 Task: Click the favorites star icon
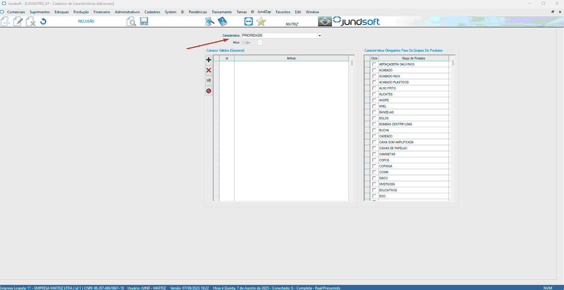[x=261, y=22]
